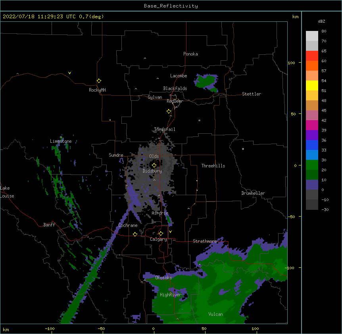Pick the top light gray swatch in legend
The height and width of the screenshot is (334, 342).
tap(312, 36)
